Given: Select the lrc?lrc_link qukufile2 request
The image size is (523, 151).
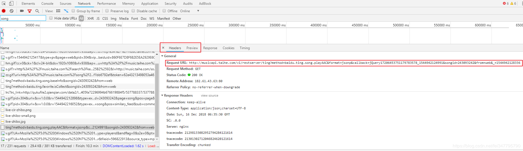Looking at the screenshot, I should coord(78,92).
